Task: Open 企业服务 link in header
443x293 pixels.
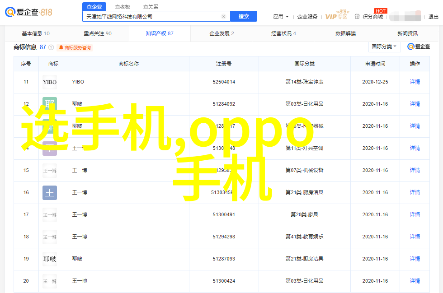Action: [x=307, y=17]
